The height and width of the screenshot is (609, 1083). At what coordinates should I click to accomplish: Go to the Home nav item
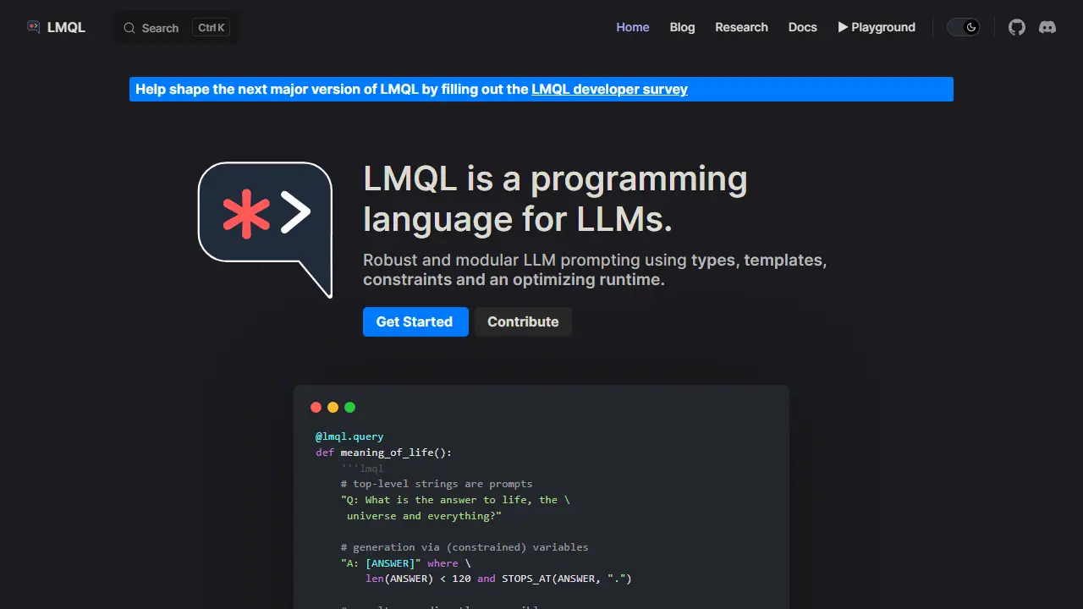click(633, 27)
